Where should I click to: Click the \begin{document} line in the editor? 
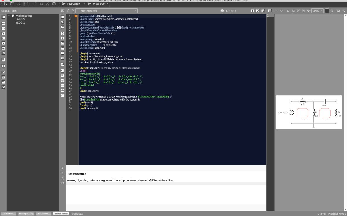(x=90, y=53)
